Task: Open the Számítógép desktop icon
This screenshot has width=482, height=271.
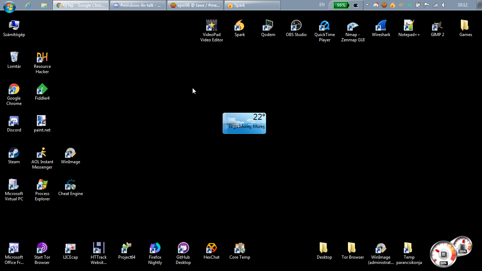Action: [x=14, y=28]
